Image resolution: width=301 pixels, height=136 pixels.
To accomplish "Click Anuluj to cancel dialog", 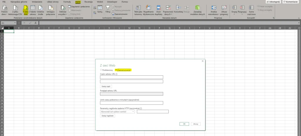I will [x=195, y=124].
